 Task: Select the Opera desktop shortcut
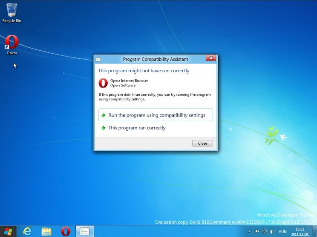click(x=12, y=45)
